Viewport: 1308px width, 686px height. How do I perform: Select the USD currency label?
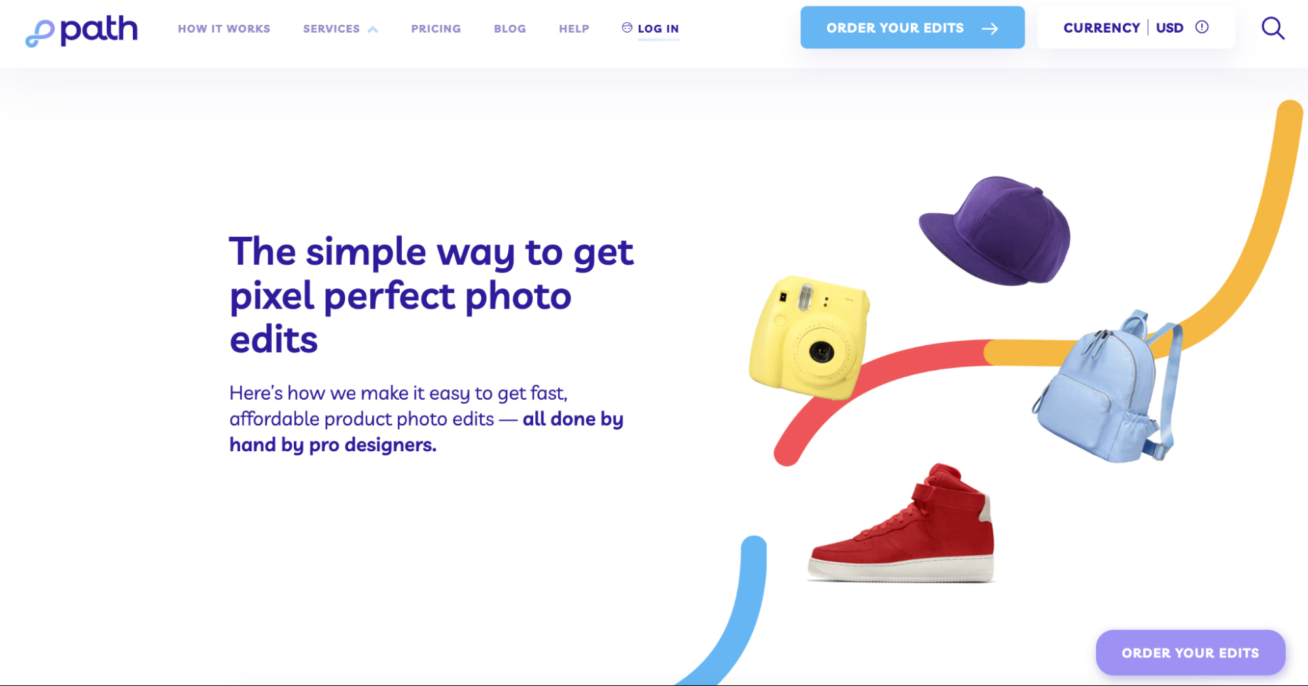point(1169,27)
